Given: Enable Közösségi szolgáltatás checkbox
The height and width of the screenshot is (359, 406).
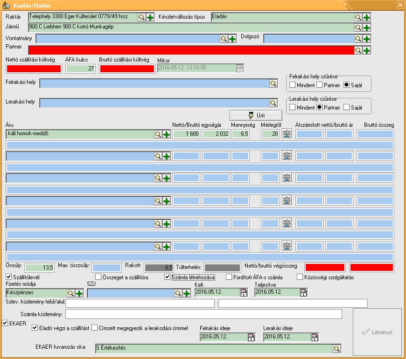Looking at the screenshot, I should 300,277.
